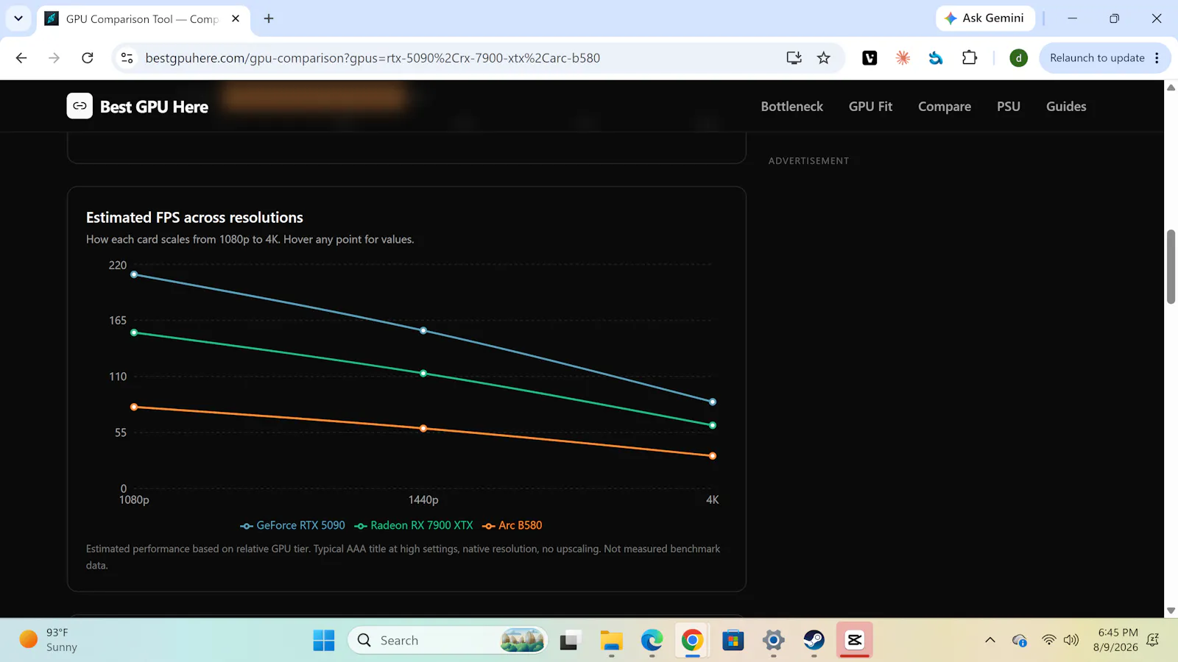Click the Best GPU Here logo icon
1178x662 pixels.
[80, 106]
